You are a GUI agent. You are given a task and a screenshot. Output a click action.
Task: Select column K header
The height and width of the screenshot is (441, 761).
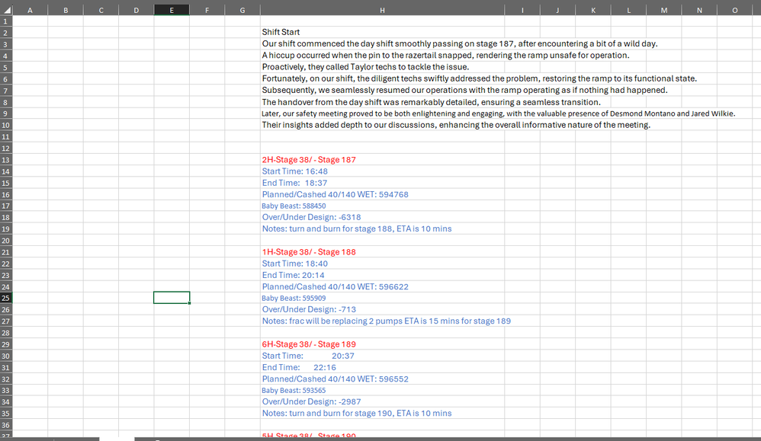593,10
